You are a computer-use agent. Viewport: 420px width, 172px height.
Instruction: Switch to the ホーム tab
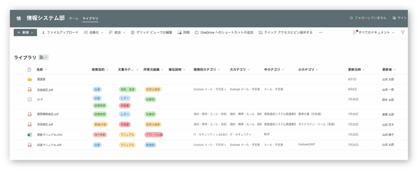(73, 18)
